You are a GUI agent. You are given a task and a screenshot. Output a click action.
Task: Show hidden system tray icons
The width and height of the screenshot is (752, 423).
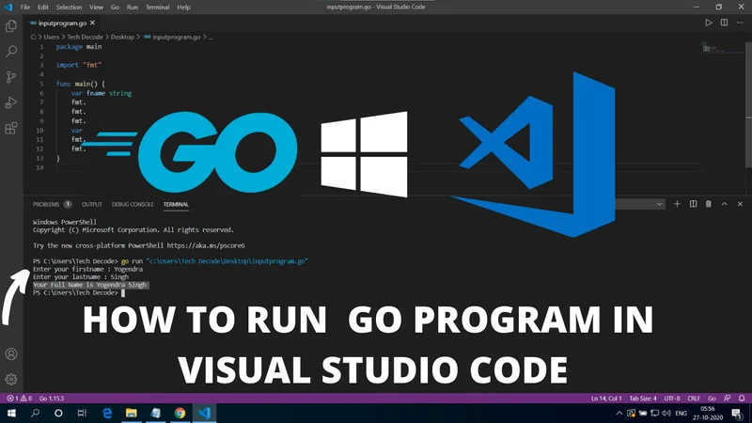coord(619,413)
